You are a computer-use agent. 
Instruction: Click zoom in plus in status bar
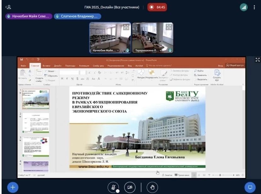coord(234,175)
